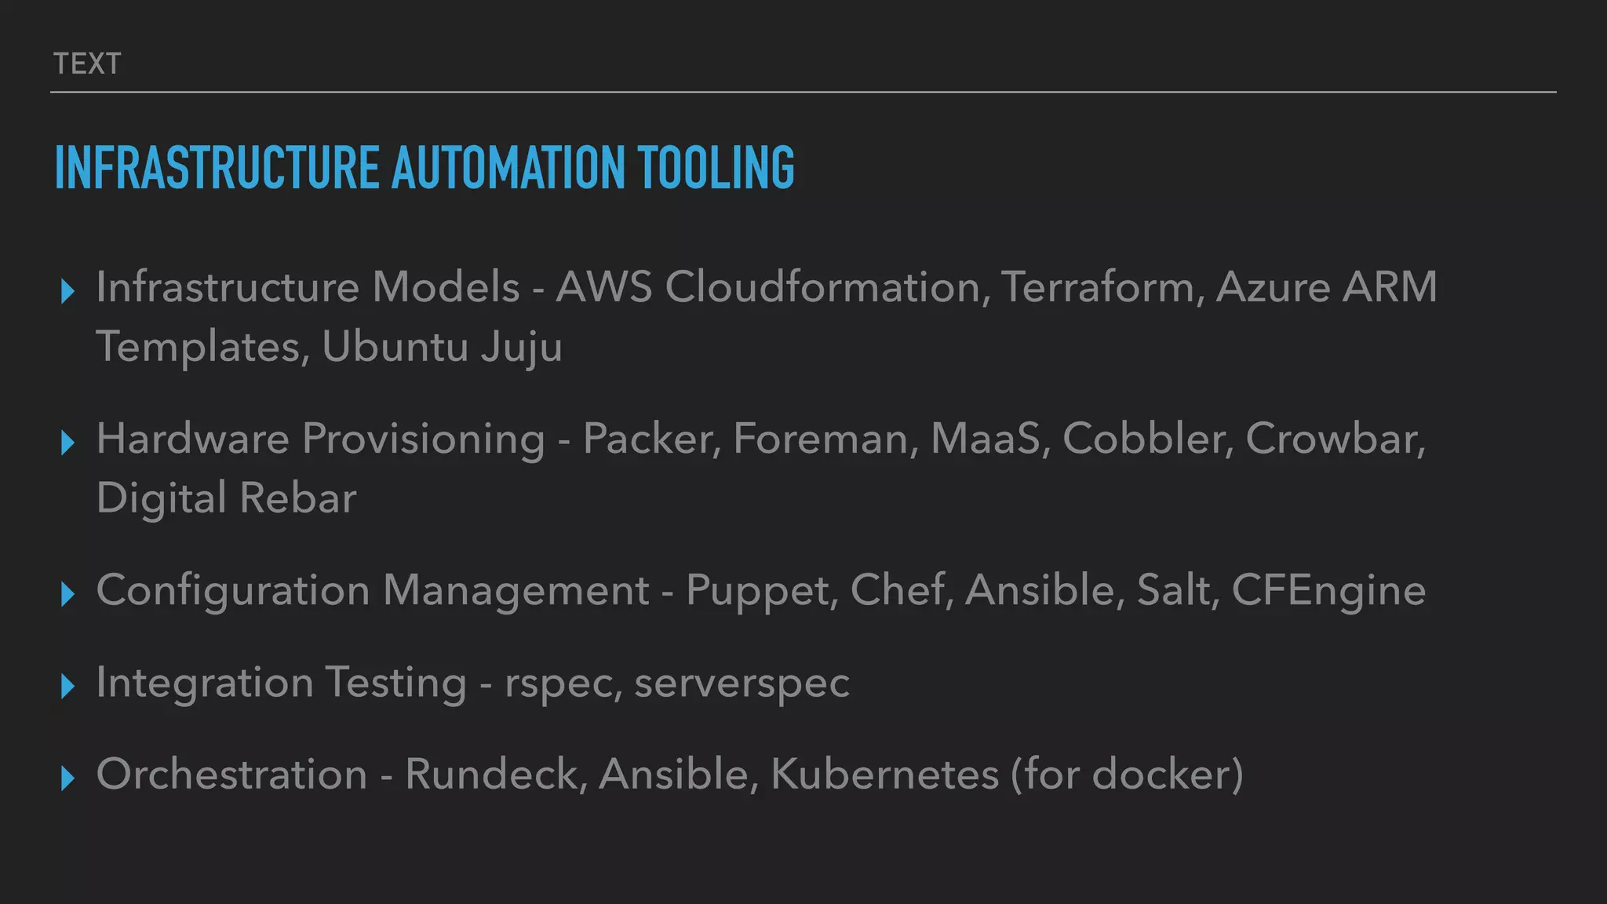The width and height of the screenshot is (1607, 904).
Task: Click the word Puppet
Action: [758, 591]
